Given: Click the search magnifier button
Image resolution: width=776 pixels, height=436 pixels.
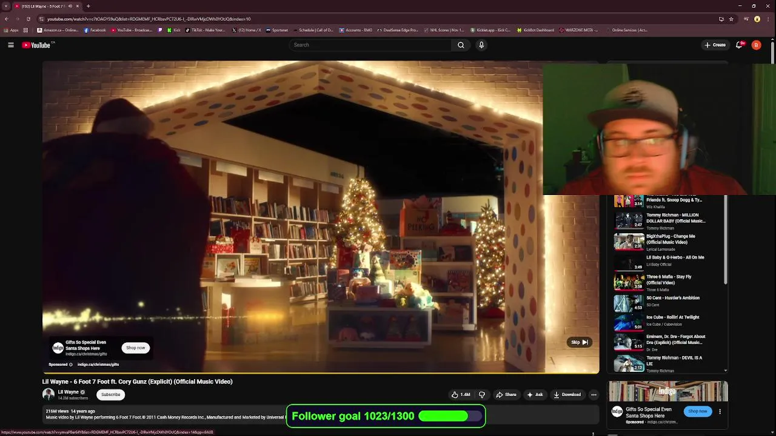Looking at the screenshot, I should 461,45.
